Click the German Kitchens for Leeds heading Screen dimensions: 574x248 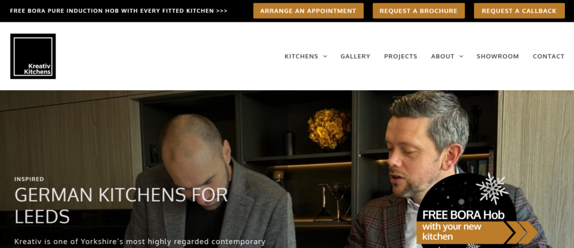pos(121,205)
